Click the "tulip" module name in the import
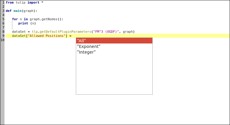The width and height of the screenshot is (230, 125). (x=20, y=2)
